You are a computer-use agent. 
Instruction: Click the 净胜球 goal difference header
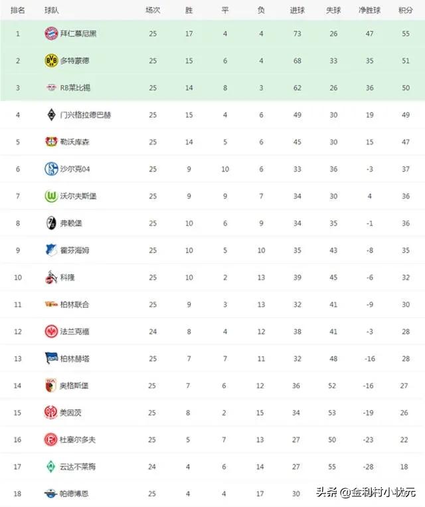tap(369, 11)
